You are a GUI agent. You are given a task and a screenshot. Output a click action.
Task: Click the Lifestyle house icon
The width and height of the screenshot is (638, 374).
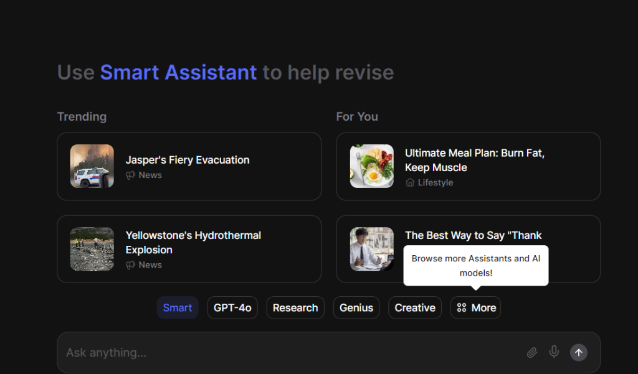[x=410, y=183]
